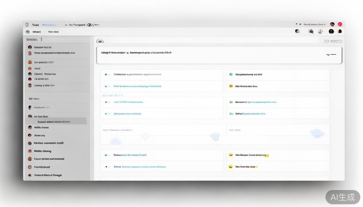Click the green round icon in first right-column row
The width and height of the screenshot is (363, 207).
click(x=231, y=74)
